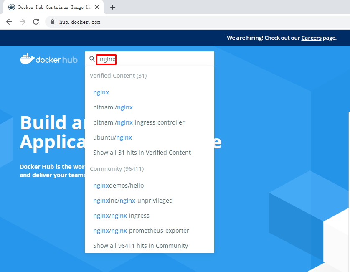This screenshot has width=350, height=272.
Task: Choose nginxdemos/hello community result
Action: click(118, 186)
